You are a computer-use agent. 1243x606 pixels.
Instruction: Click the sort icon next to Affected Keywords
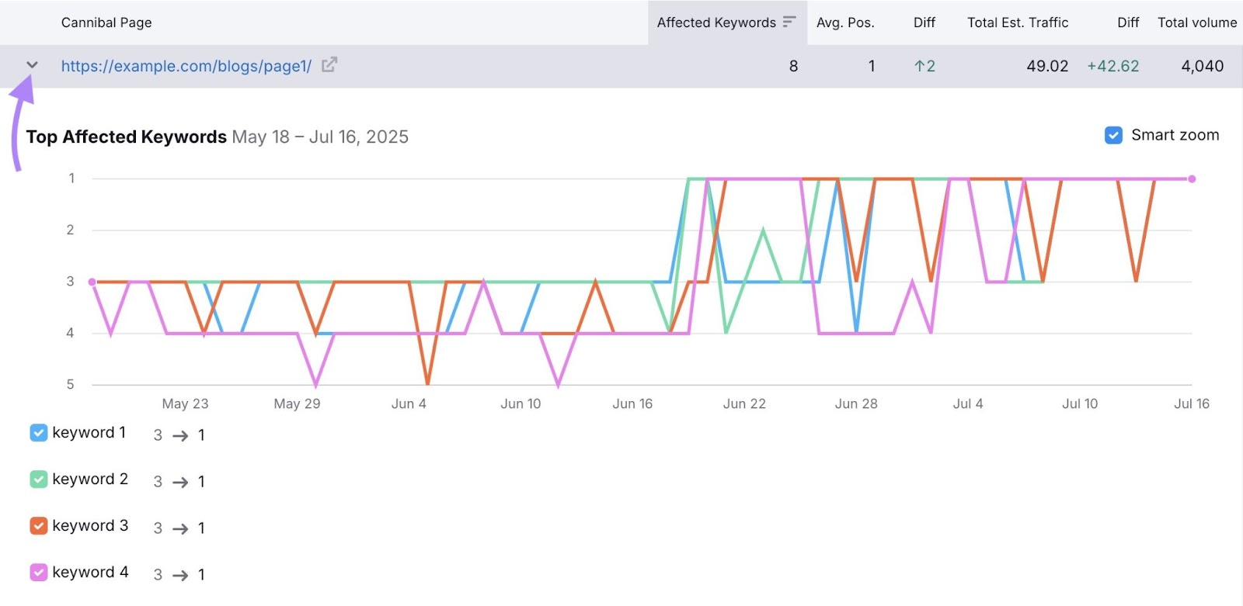coord(789,23)
